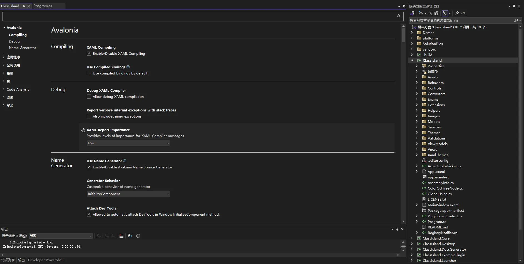
Task: Check Also includes inner exceptions
Action: [89, 116]
